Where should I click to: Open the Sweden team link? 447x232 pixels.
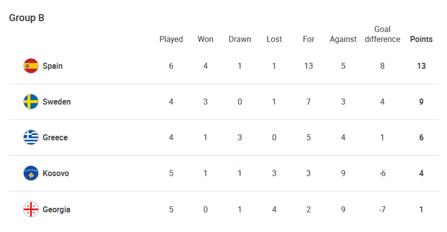(x=57, y=101)
